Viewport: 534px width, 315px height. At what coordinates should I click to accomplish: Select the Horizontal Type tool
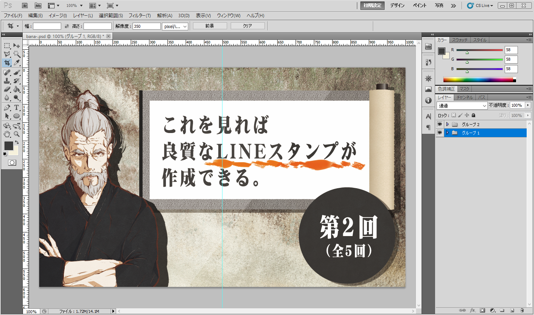tap(16, 107)
